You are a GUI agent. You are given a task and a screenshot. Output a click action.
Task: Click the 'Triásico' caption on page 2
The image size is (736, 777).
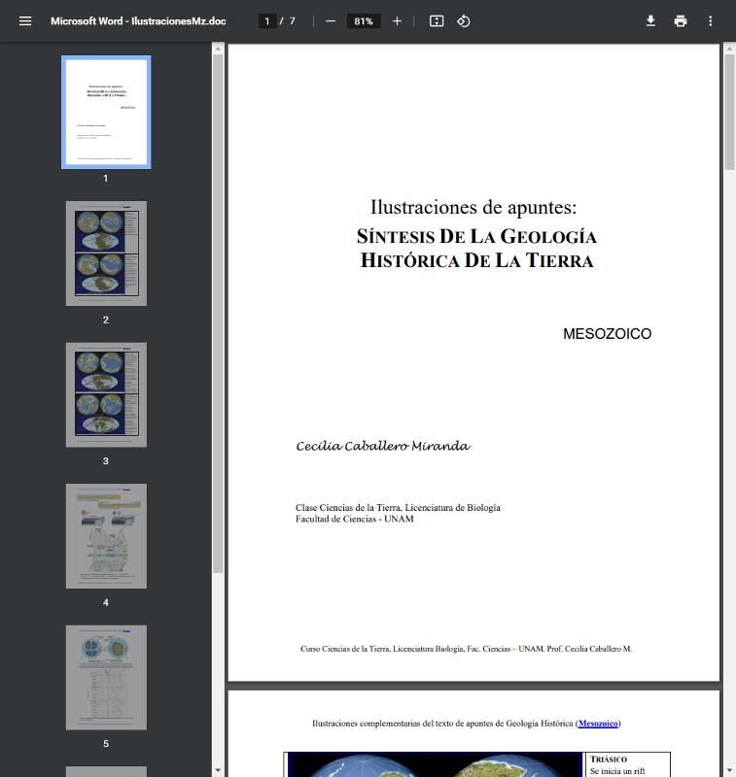click(609, 760)
